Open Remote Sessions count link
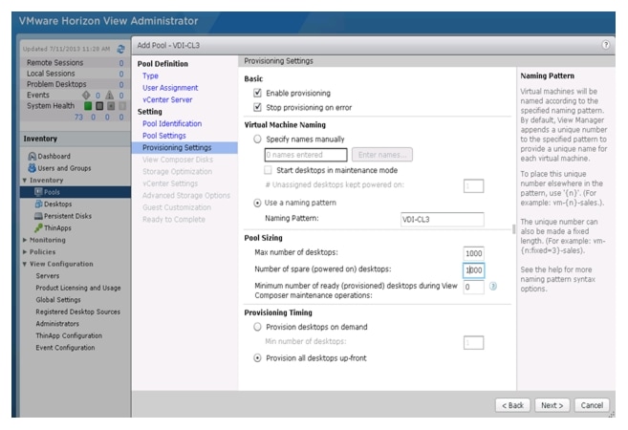628x430 pixels. (121, 63)
